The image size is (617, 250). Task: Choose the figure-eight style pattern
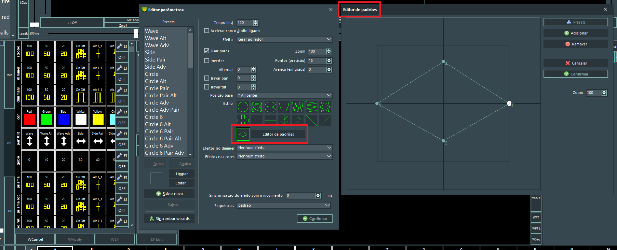(x=270, y=107)
